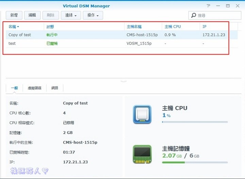
Task: Close the Virtual DSM Manager window
Action: (x=238, y=6)
